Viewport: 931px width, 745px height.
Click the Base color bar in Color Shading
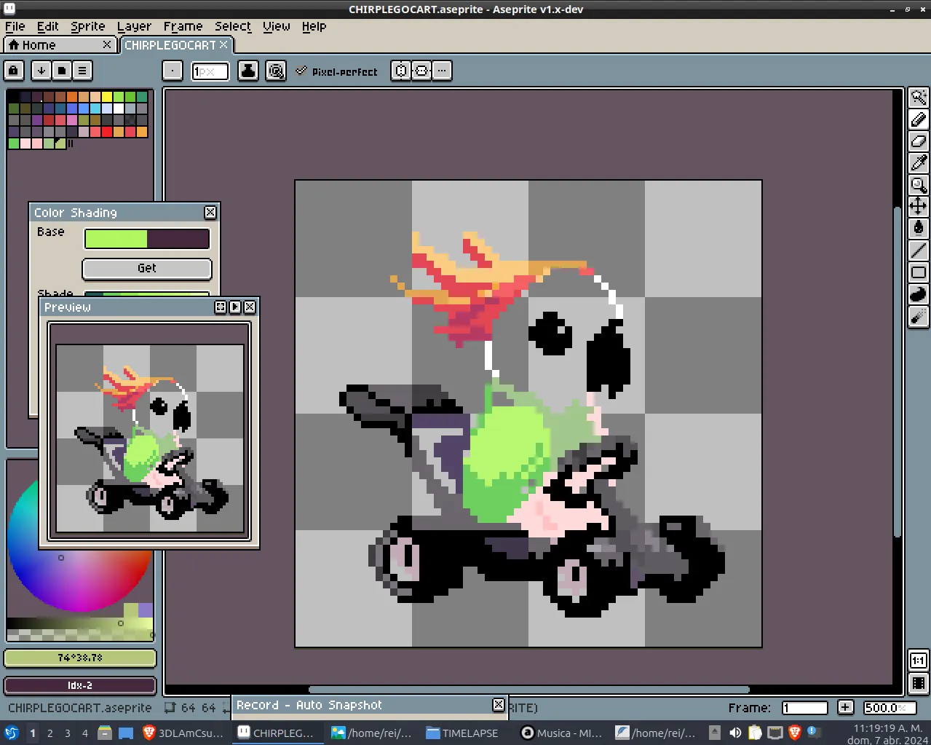[147, 238]
